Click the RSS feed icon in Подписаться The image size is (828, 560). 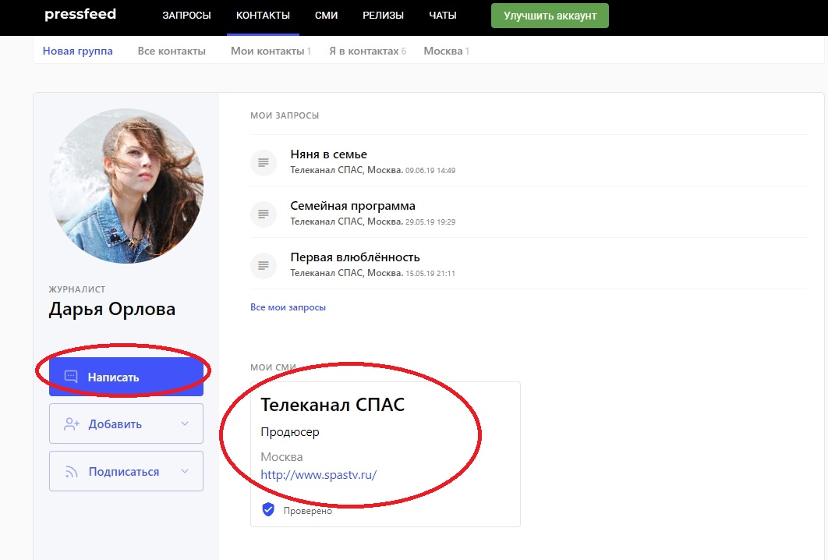pyautogui.click(x=72, y=472)
